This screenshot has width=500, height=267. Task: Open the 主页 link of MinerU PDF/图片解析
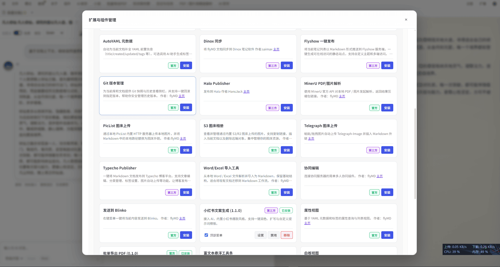pyautogui.click(x=342, y=96)
